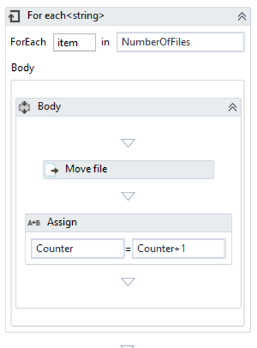Click the Body label under ForEach
The image size is (257, 348).
pyautogui.click(x=23, y=68)
